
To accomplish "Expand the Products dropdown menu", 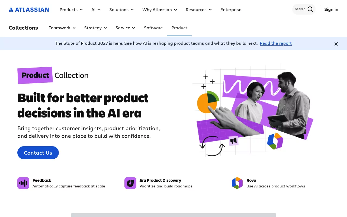I will 71,9.
